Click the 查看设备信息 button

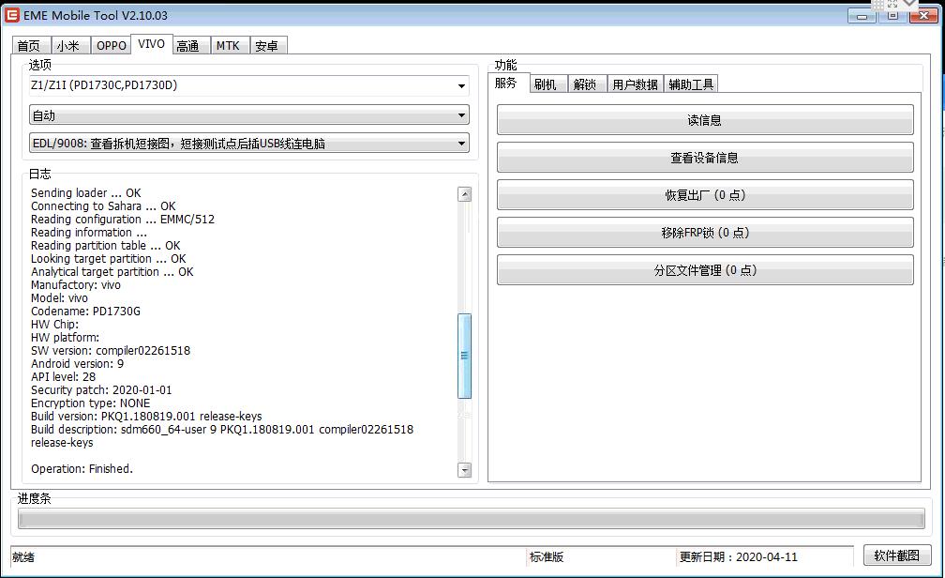(x=705, y=158)
